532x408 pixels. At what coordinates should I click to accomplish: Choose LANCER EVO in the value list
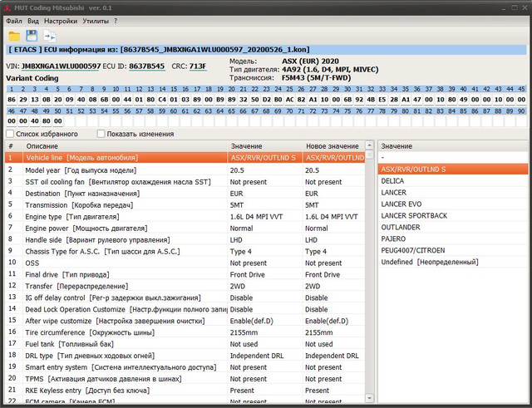(x=401, y=204)
